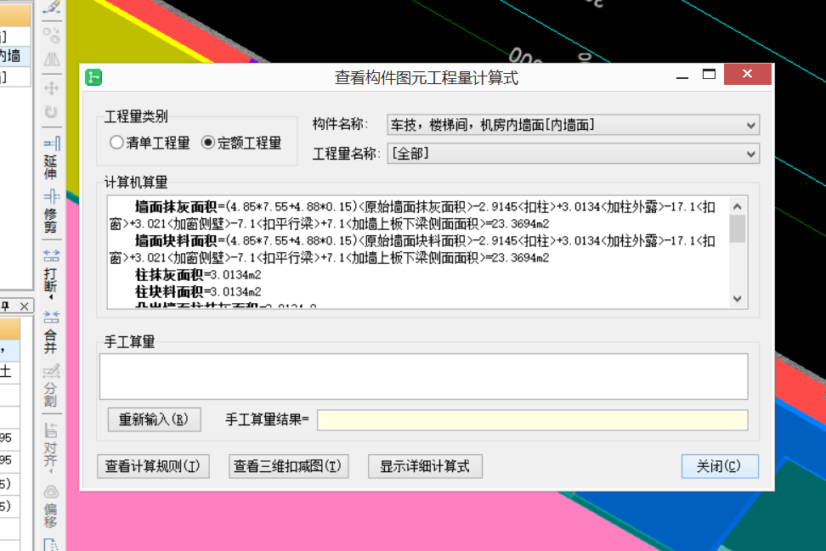Click the 手工算量结果 yellow field
Image resolution: width=826 pixels, height=551 pixels.
(532, 420)
